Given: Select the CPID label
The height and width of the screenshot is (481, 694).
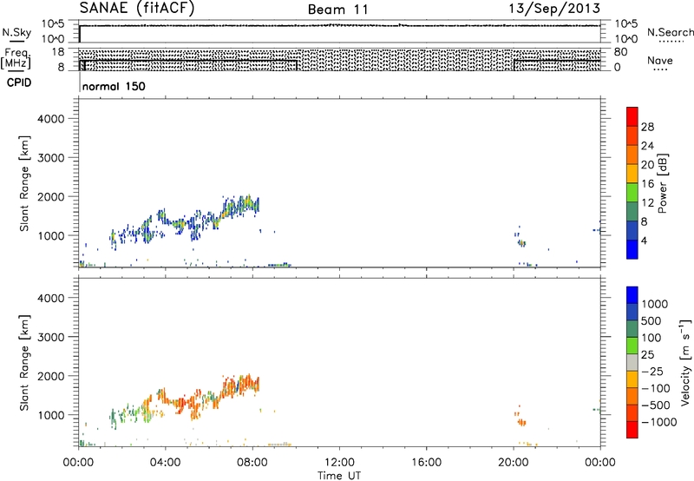Looking at the screenshot, I should 19,82.
